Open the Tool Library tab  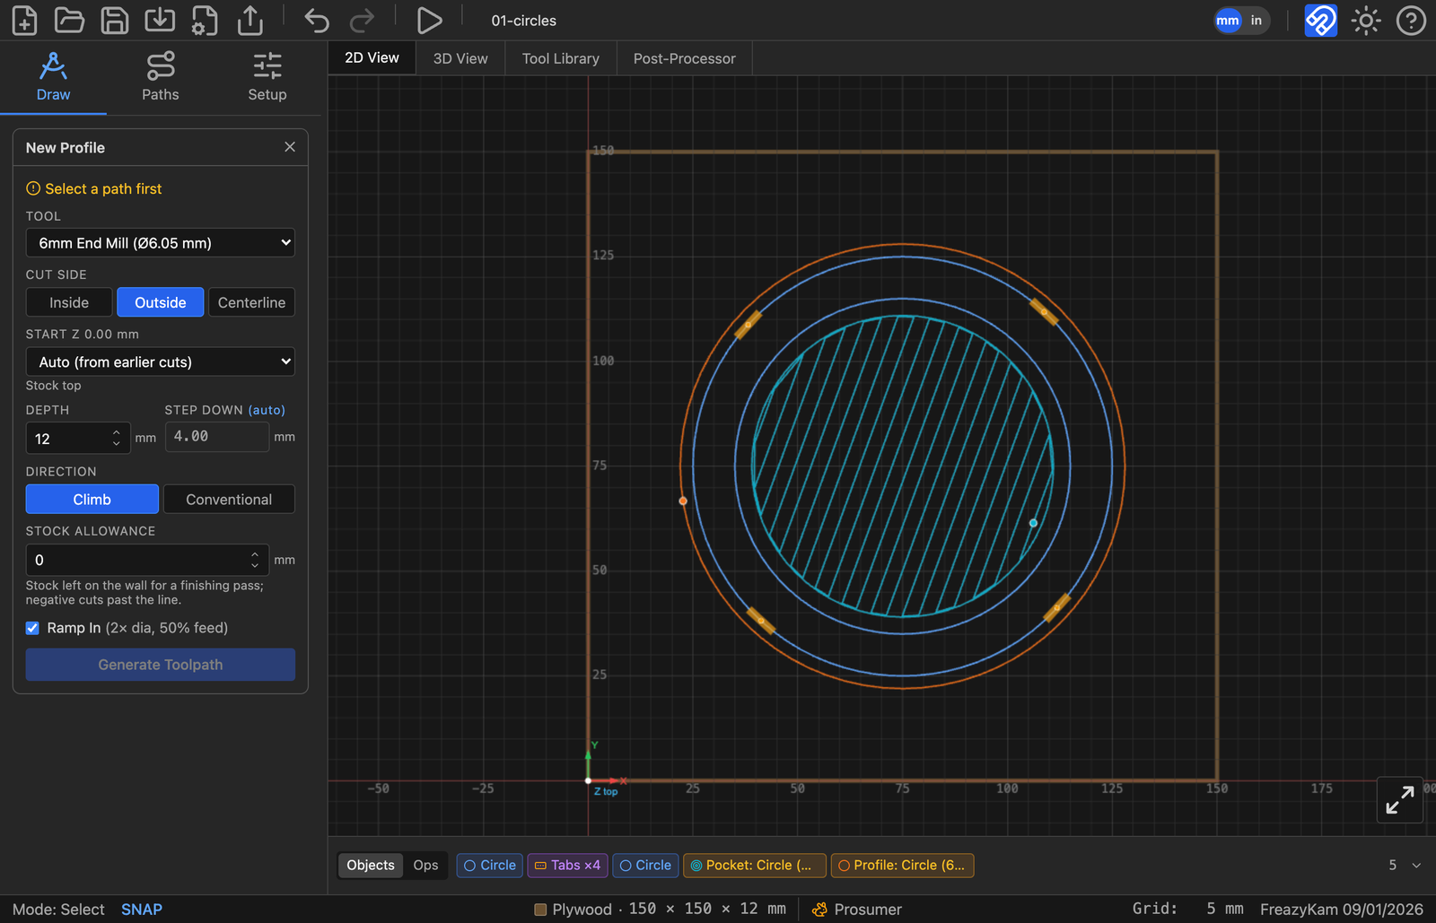tap(561, 58)
